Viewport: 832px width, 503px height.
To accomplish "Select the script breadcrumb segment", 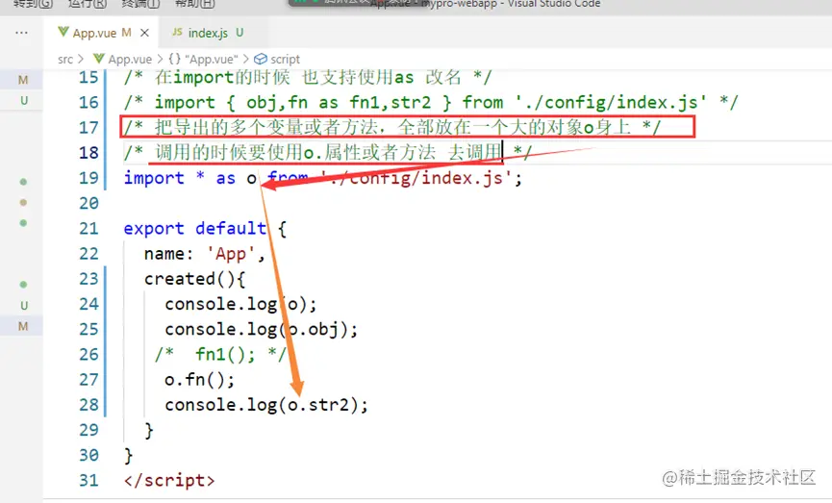I will coord(285,60).
